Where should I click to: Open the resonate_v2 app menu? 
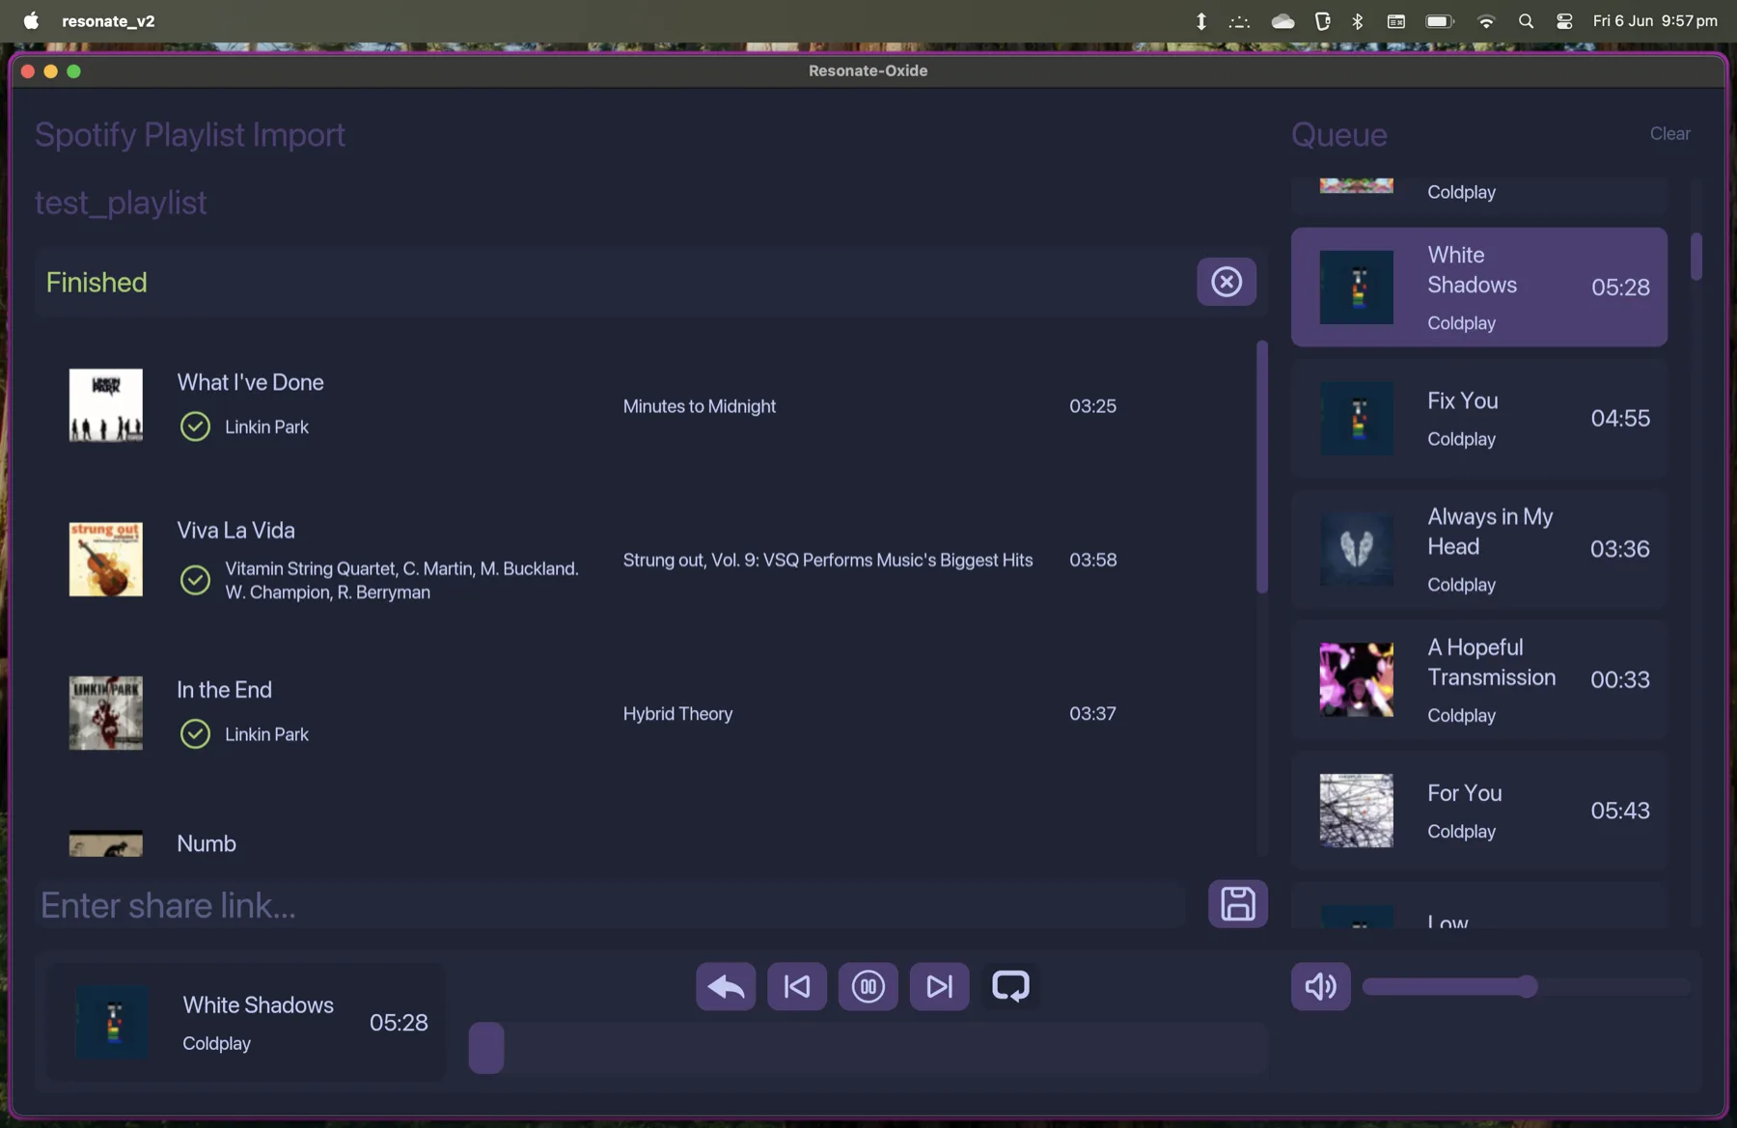[x=108, y=21]
